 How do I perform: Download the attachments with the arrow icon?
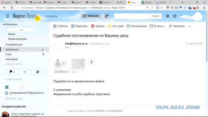click(92, 62)
